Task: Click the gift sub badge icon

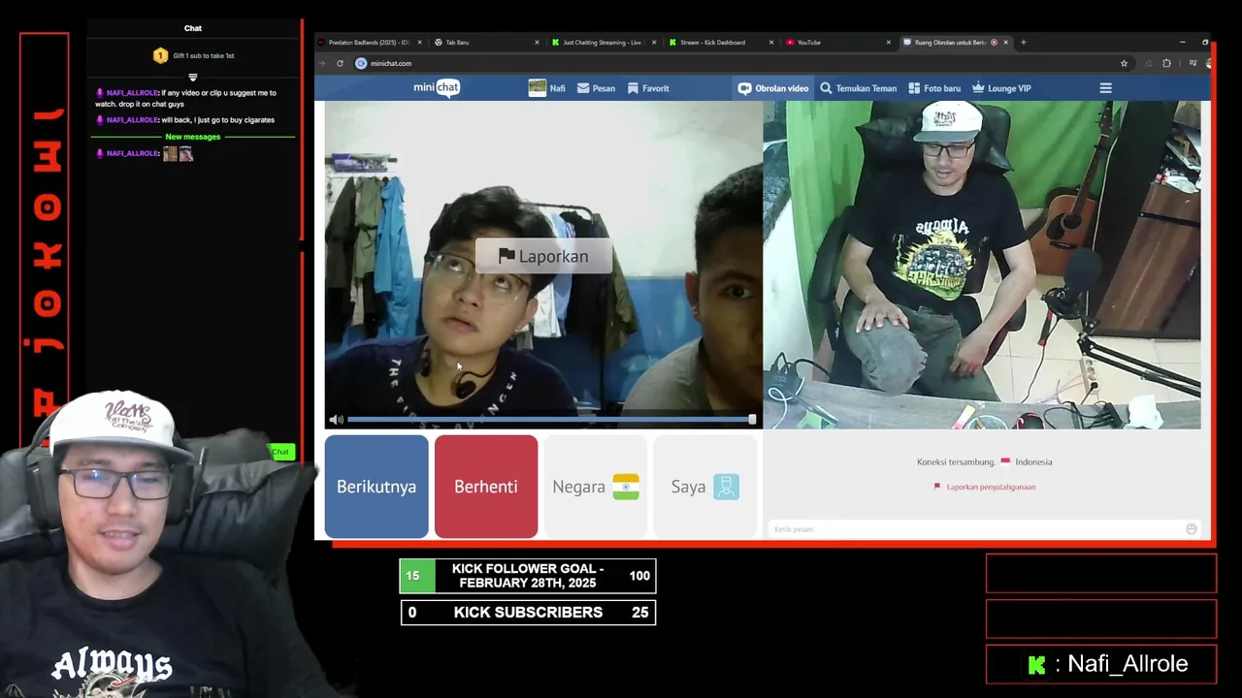Action: point(161,56)
